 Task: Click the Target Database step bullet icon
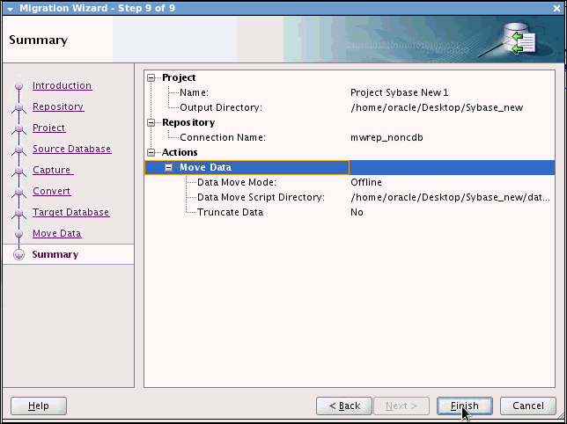point(18,213)
